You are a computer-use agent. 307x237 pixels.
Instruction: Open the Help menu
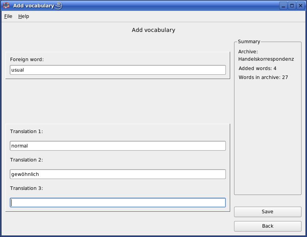(x=23, y=16)
